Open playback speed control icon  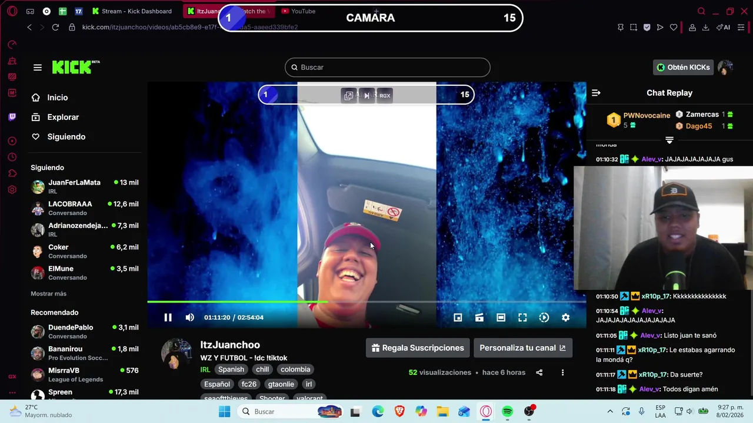(544, 317)
